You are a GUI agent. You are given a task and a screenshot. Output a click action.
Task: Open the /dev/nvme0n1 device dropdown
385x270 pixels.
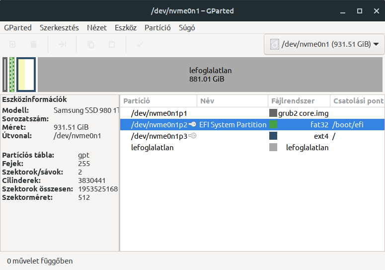pos(324,44)
